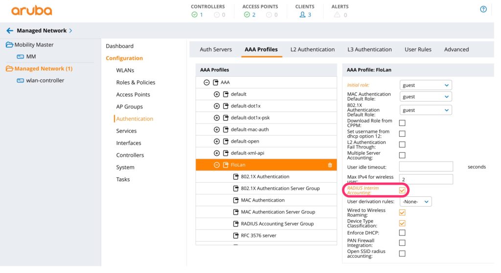Switch to the Auth Servers tab
501x273 pixels.
pos(216,49)
